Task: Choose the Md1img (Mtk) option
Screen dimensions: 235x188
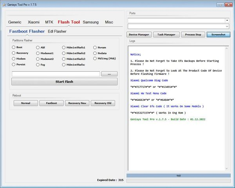Action: (x=95, y=58)
